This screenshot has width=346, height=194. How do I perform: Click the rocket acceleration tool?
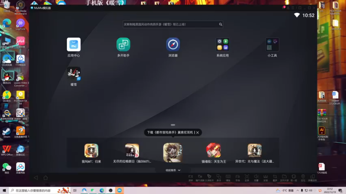pyautogui.click(x=209, y=178)
